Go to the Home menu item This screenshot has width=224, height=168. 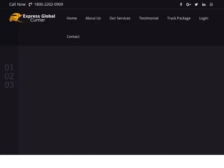tap(72, 18)
